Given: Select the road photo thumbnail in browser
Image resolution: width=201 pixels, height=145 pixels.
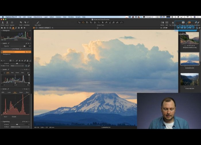Looking at the screenshot, I should (x=190, y=38).
